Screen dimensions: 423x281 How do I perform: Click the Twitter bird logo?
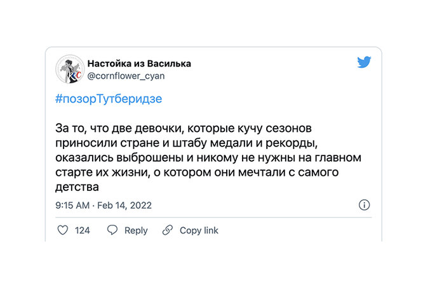click(363, 63)
